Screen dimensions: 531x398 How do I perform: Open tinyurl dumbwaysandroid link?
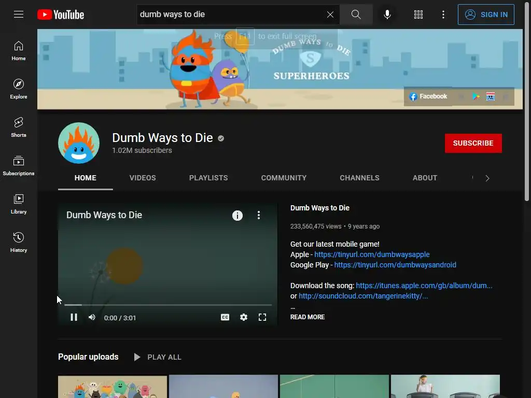tap(395, 265)
